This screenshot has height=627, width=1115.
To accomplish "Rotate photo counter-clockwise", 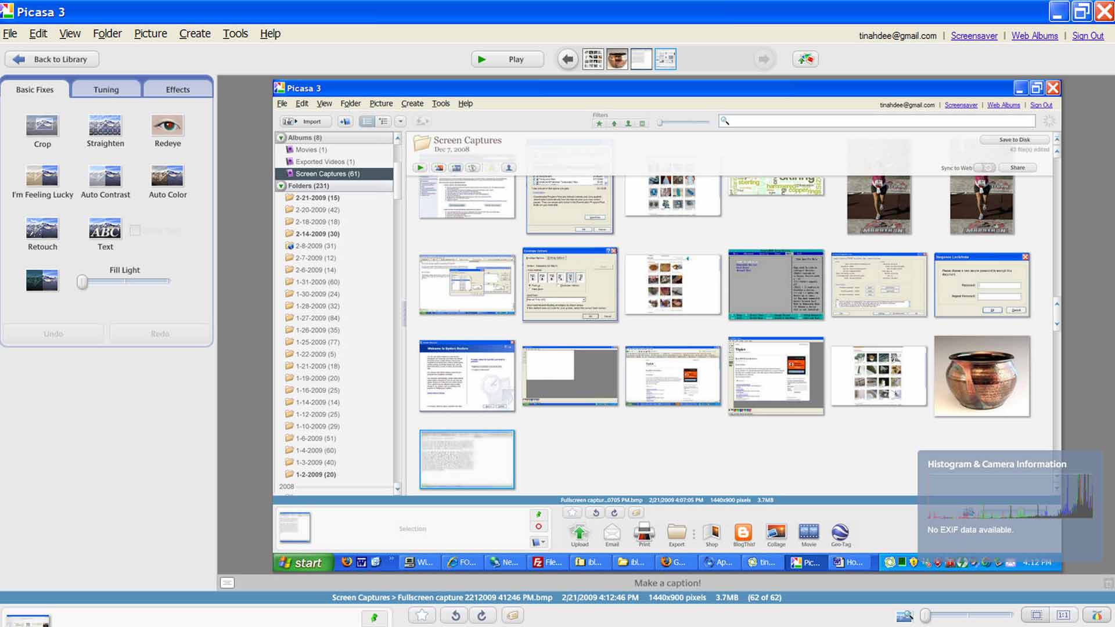I will coord(455,615).
